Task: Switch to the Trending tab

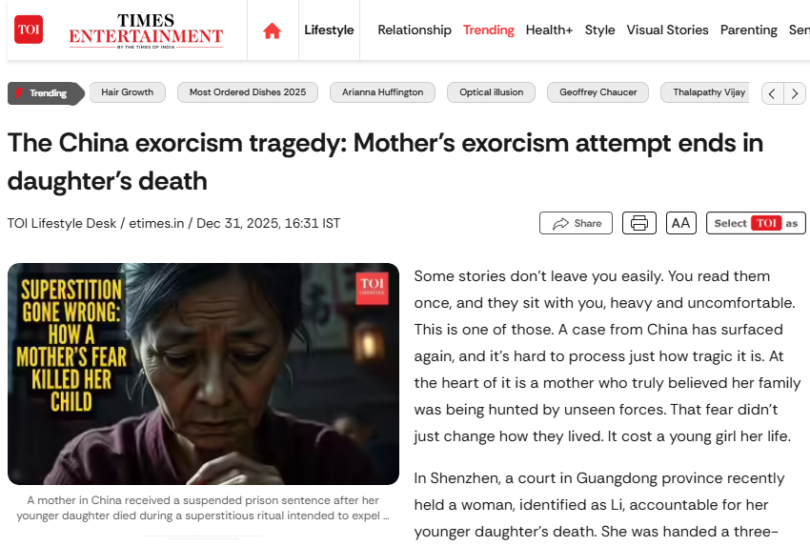Action: coord(489,30)
